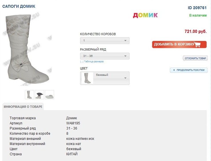Click the arrow of the size range selector
This screenshot has width=211, height=161.
coord(125,56)
